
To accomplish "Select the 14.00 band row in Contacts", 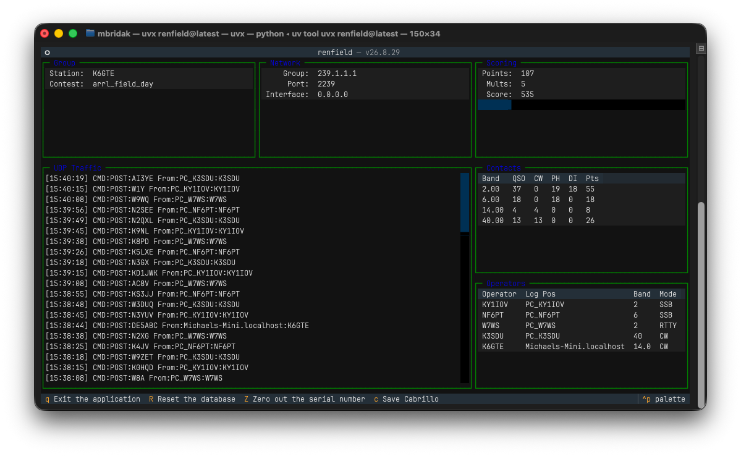I will [582, 210].
